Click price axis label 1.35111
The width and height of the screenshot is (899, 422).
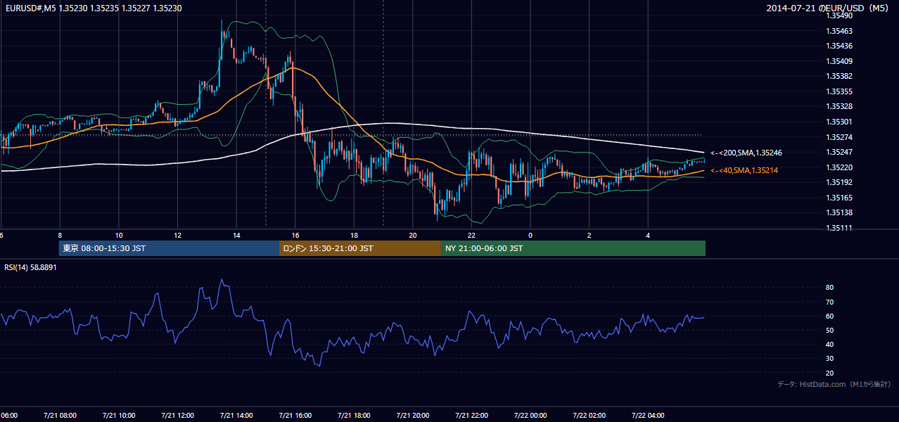839,228
